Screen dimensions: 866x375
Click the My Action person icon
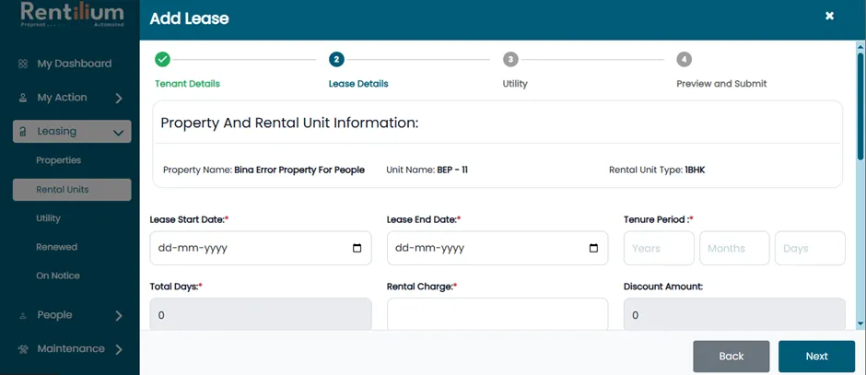(x=23, y=98)
